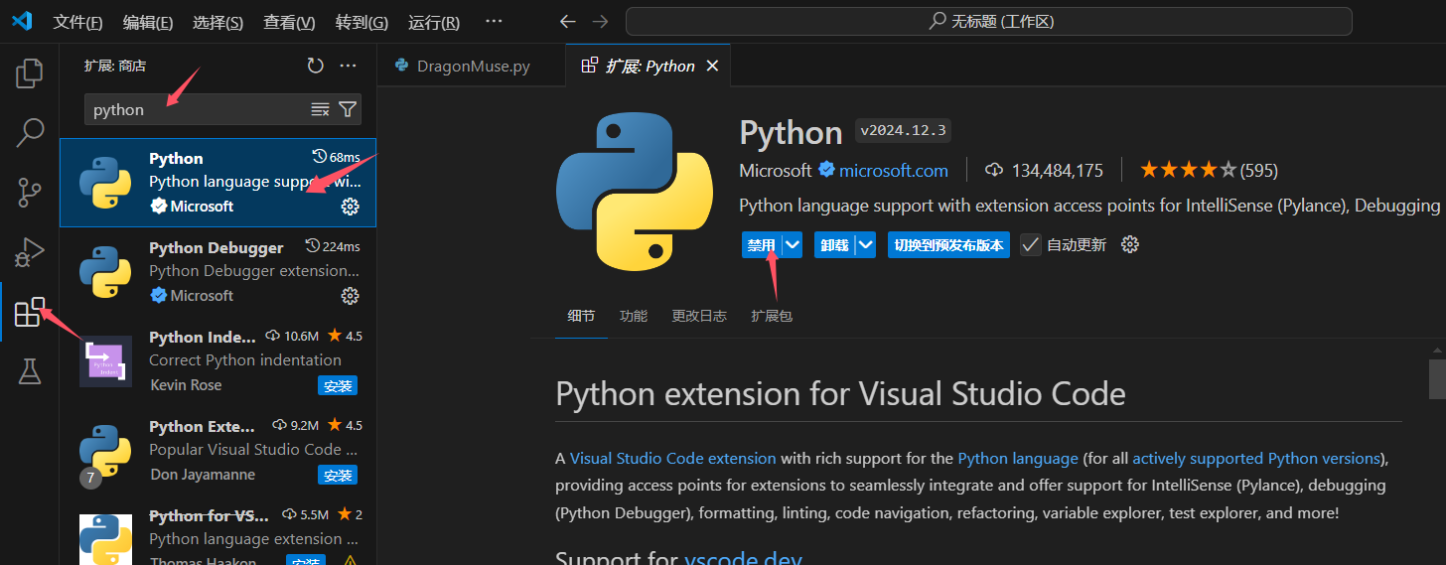Viewport: 1446px width, 565px height.
Task: Open the microsoft.com publisher link
Action: point(894,170)
